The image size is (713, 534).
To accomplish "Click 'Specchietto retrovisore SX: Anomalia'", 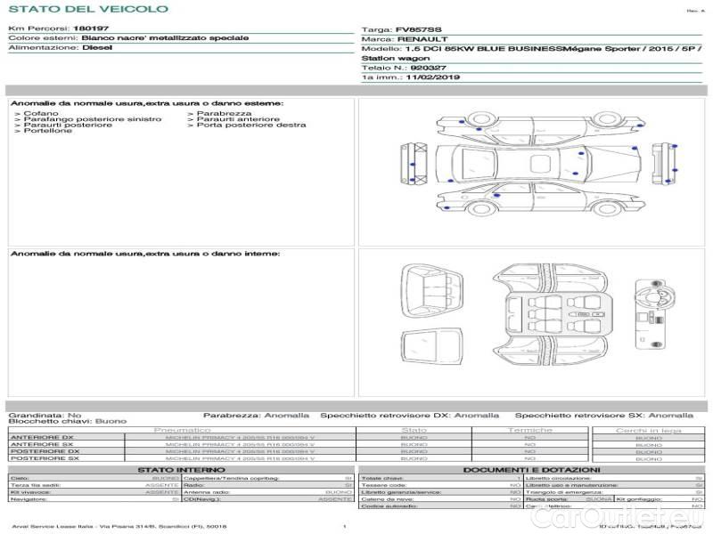I will pyautogui.click(x=604, y=415).
